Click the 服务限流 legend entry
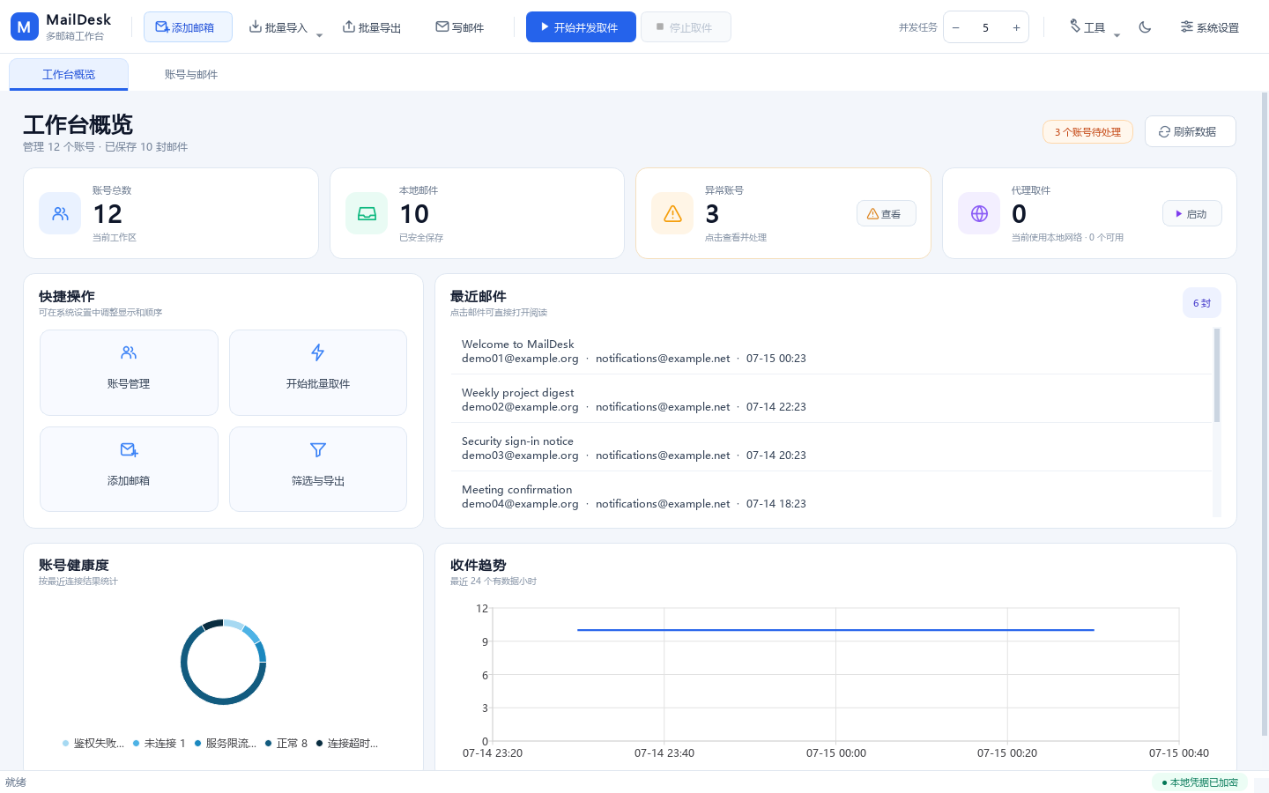This screenshot has height=793, width=1269. tap(226, 744)
